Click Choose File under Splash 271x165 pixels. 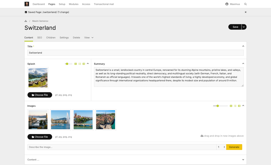point(40,95)
